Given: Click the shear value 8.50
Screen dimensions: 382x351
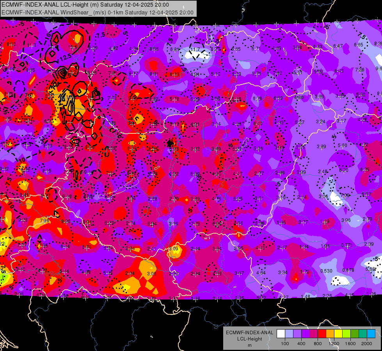Looking at the screenshot, I should coord(11,44).
